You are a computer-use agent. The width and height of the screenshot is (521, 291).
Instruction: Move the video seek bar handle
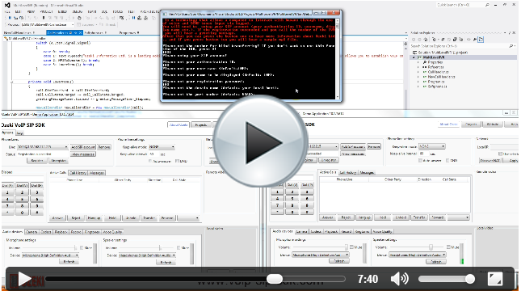(x=275, y=279)
